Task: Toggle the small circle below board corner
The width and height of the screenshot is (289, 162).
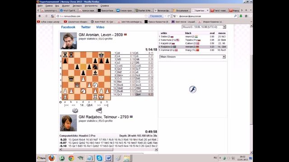Action: point(61,102)
